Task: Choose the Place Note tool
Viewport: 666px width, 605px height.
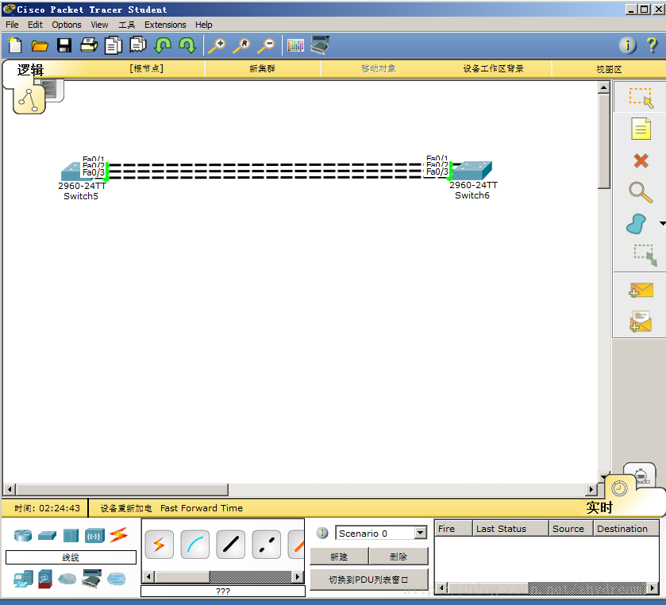Action: [641, 129]
